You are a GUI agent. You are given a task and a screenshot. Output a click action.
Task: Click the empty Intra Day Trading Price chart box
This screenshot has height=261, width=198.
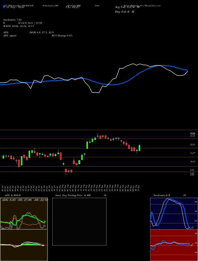[x=79, y=221]
